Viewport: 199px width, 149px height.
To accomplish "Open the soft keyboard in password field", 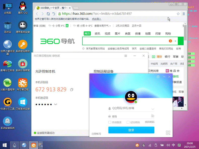I will [152, 116].
